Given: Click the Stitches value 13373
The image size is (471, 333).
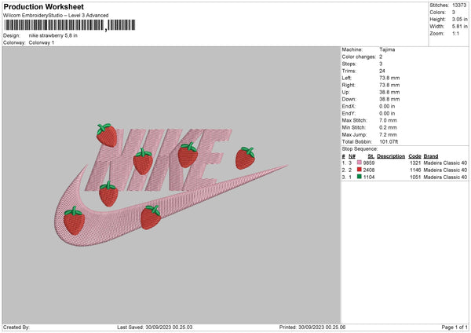Looking at the screenshot, I should (x=459, y=5).
